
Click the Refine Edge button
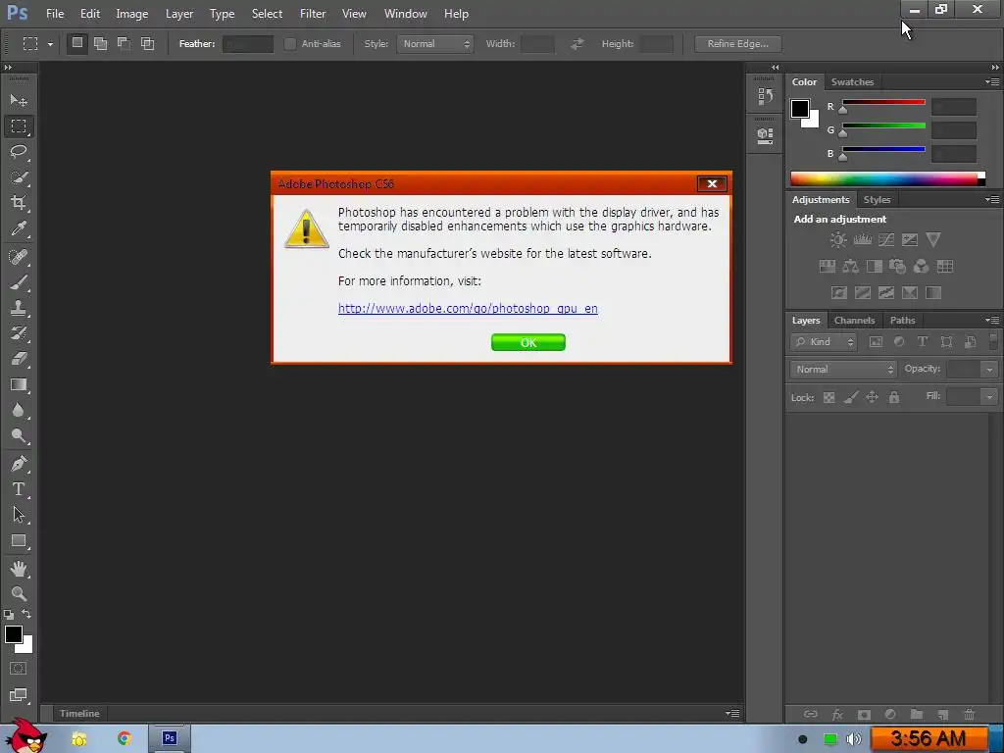[737, 43]
